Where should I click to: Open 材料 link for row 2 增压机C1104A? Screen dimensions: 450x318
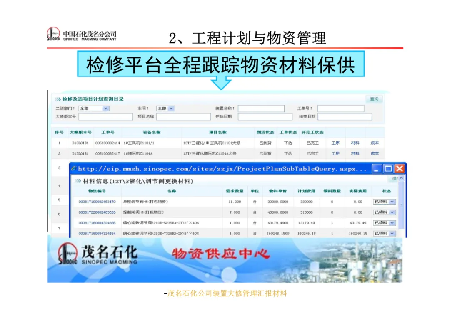coord(355,154)
